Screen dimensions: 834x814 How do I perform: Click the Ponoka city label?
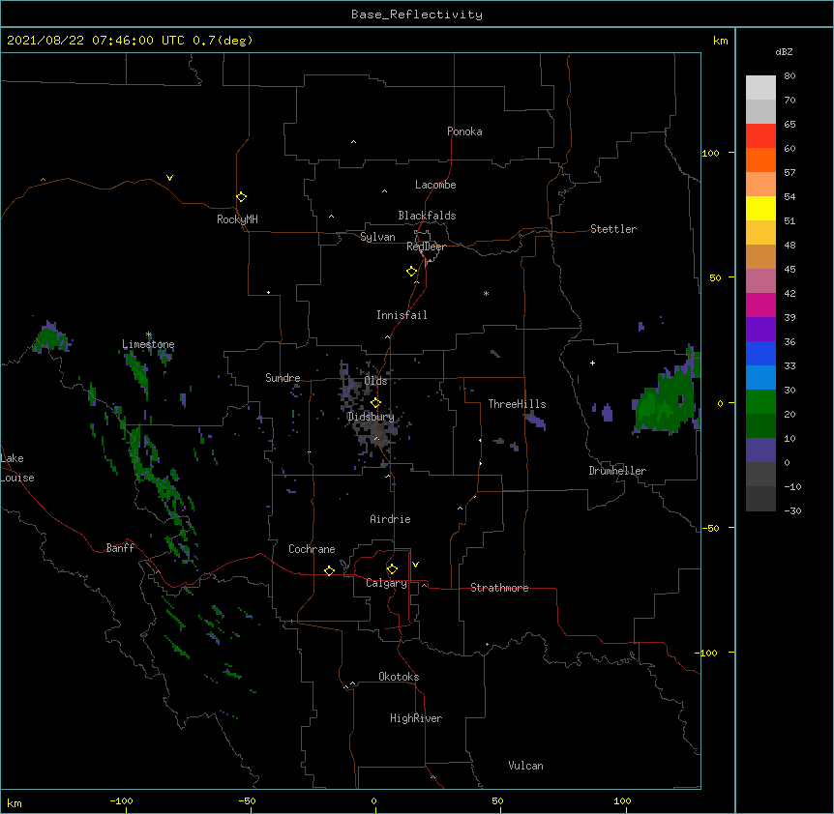point(464,131)
